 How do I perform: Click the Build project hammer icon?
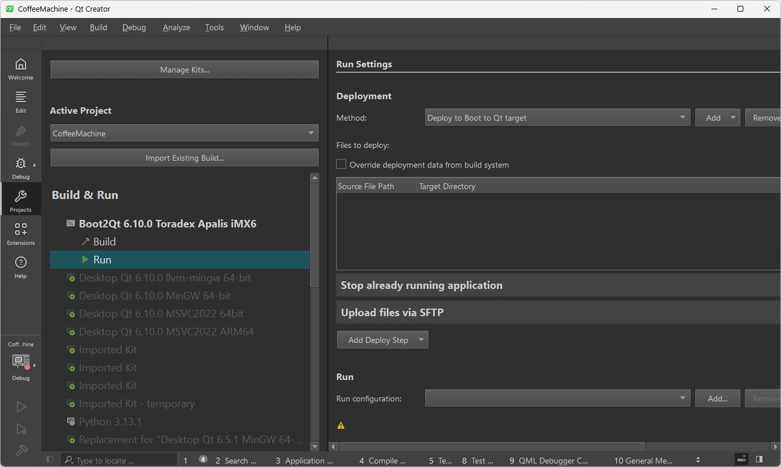click(x=20, y=451)
